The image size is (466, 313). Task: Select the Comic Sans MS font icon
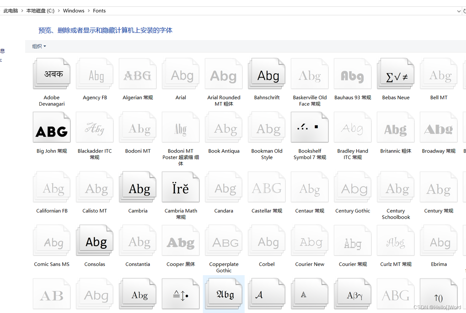[x=51, y=240]
